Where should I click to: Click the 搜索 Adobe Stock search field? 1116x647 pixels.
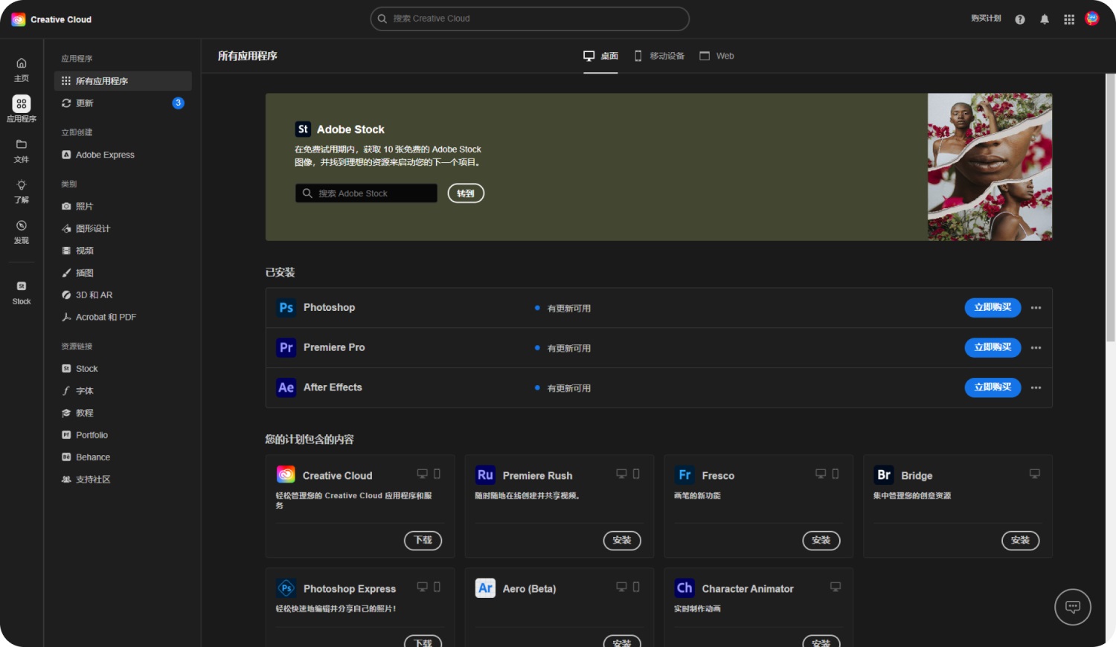tap(366, 193)
